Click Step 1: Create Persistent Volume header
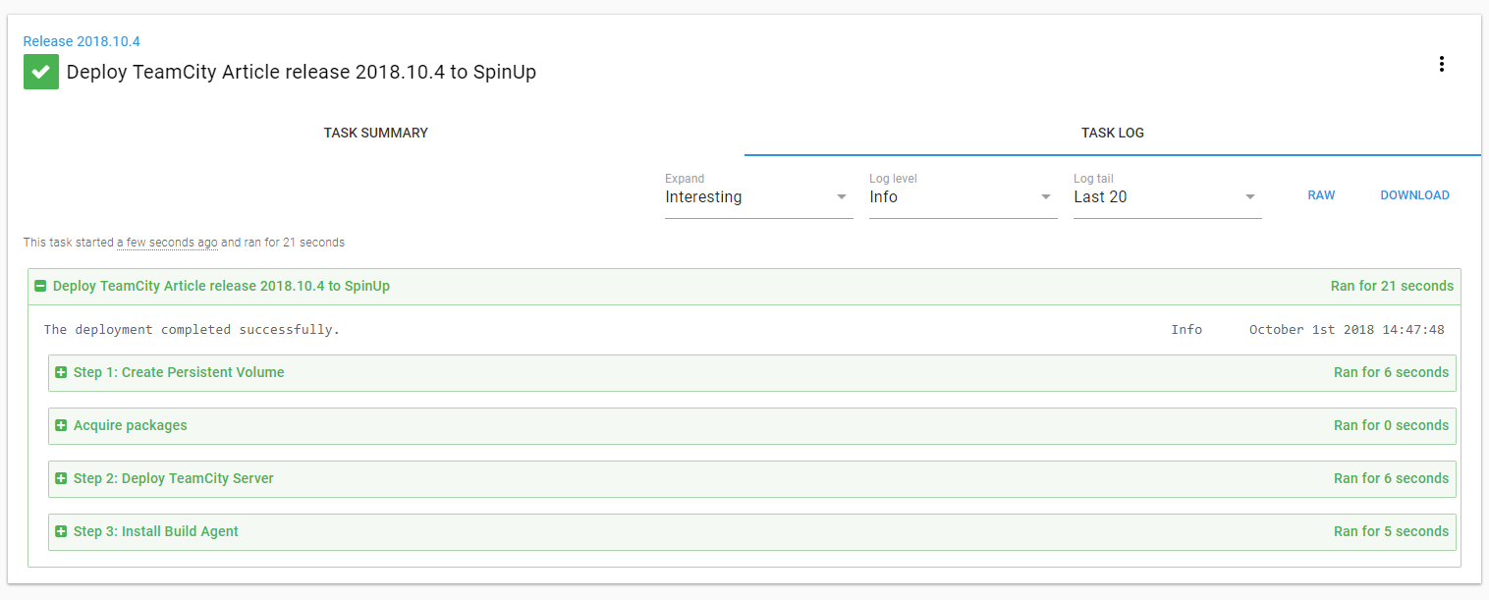The height and width of the screenshot is (600, 1489). pos(179,373)
